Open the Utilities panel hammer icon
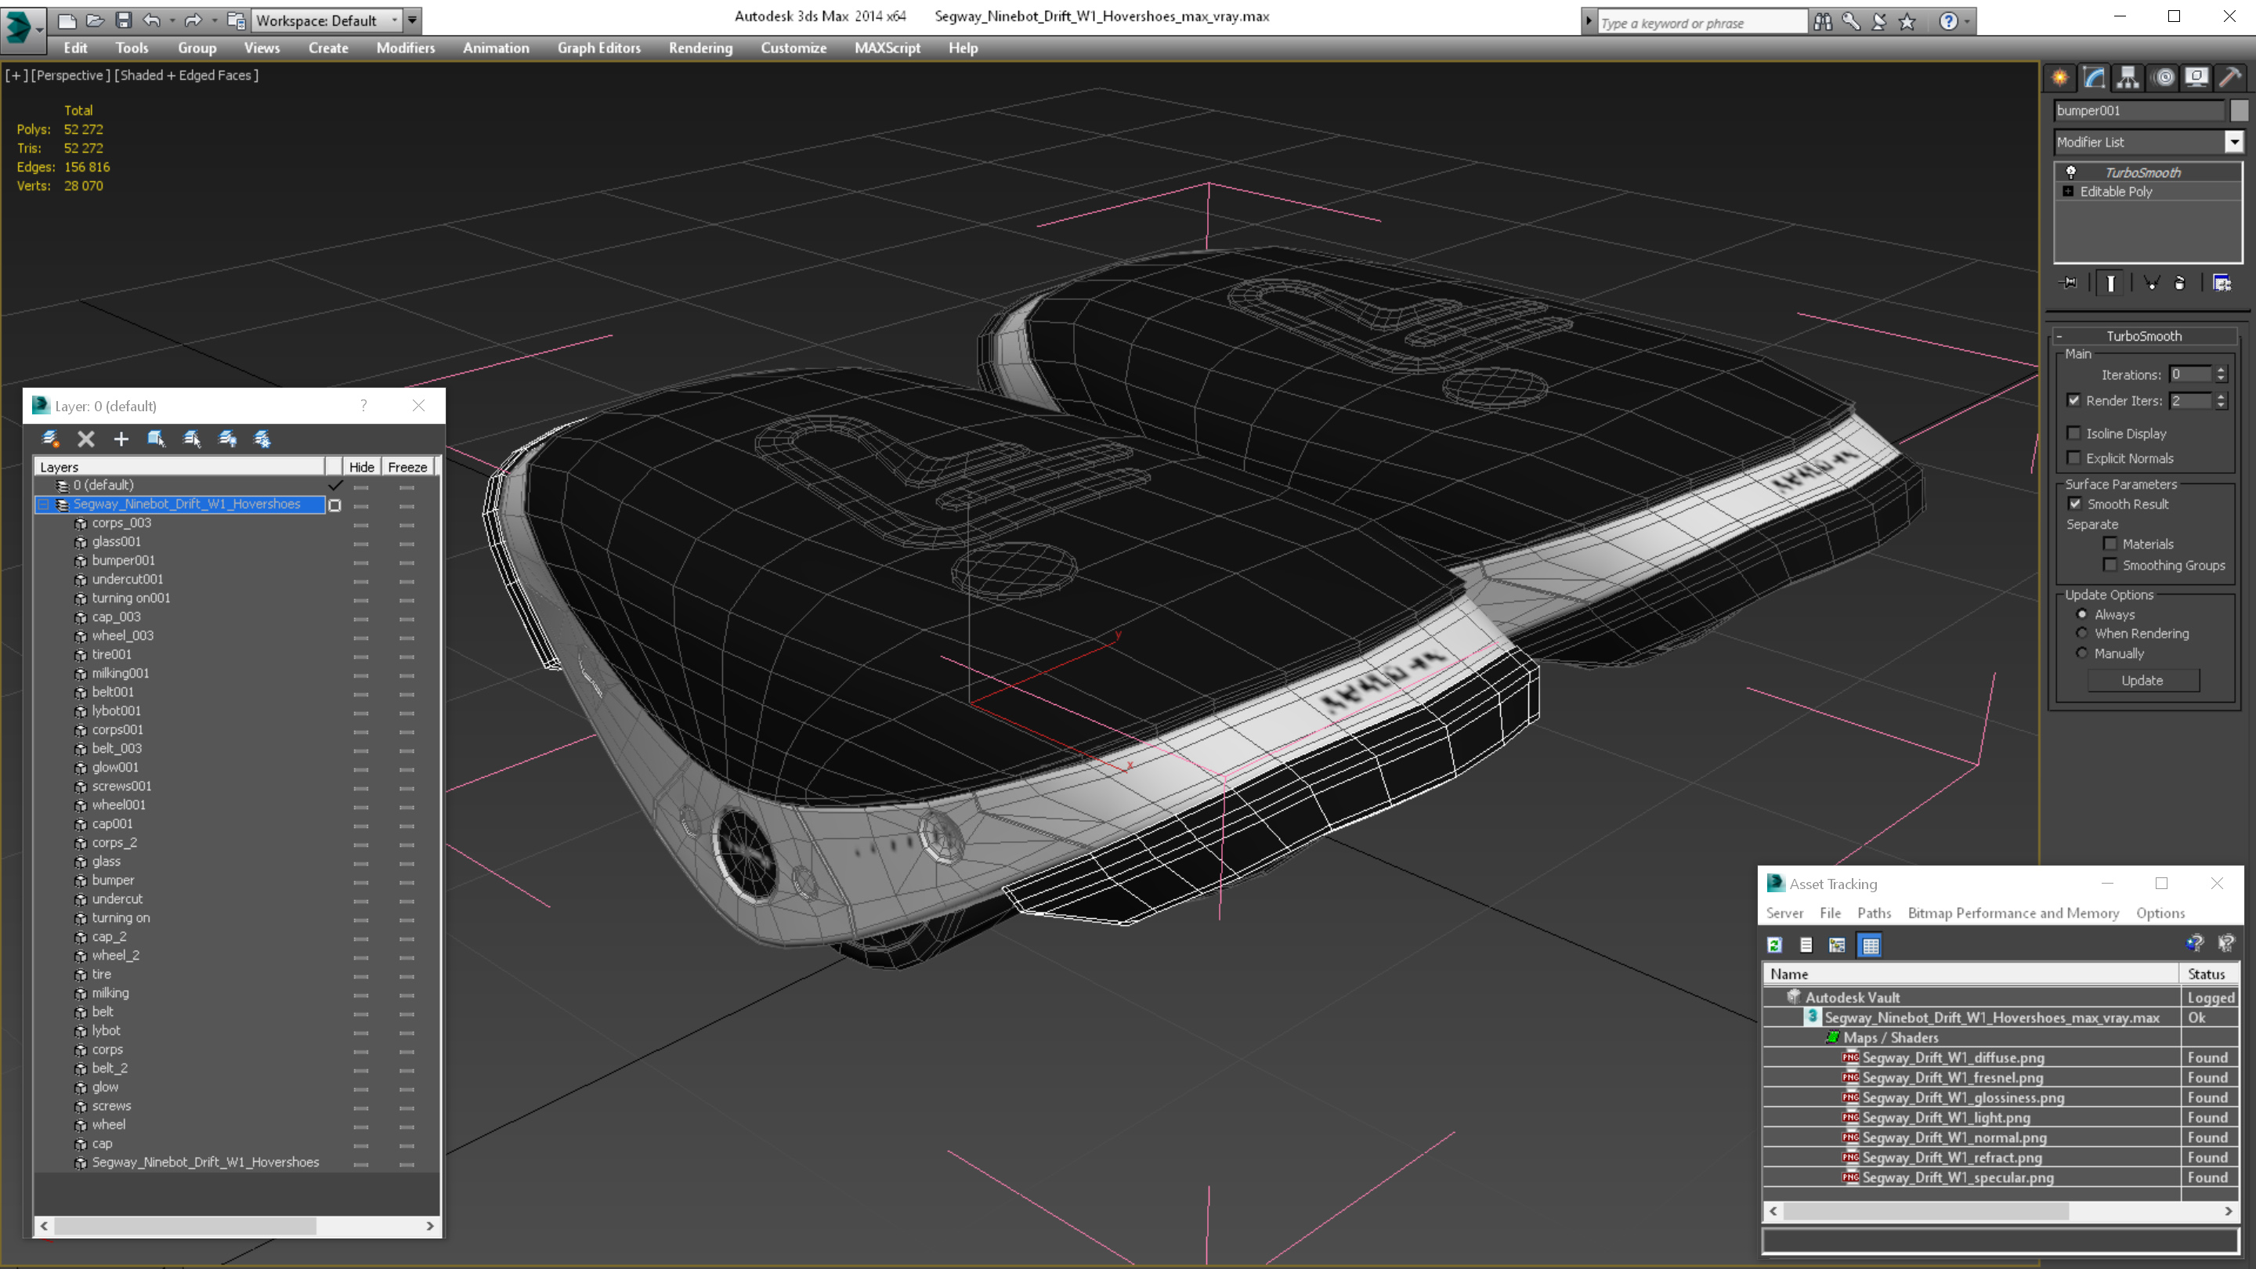This screenshot has width=2256, height=1269. (2229, 77)
